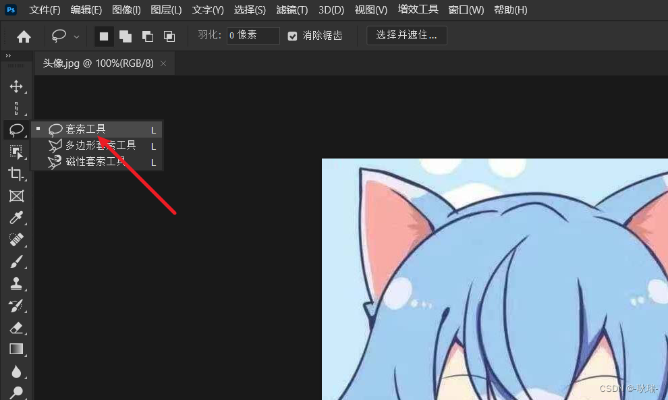Image resolution: width=668 pixels, height=400 pixels.
Task: Select the Move tool
Action: point(16,86)
